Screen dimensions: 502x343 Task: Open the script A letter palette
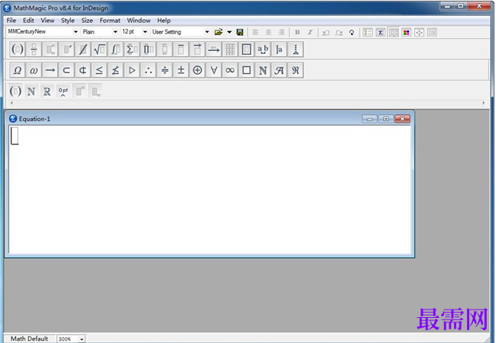[x=279, y=70]
